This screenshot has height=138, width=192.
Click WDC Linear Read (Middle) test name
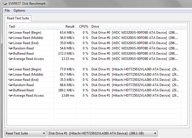[28, 38]
